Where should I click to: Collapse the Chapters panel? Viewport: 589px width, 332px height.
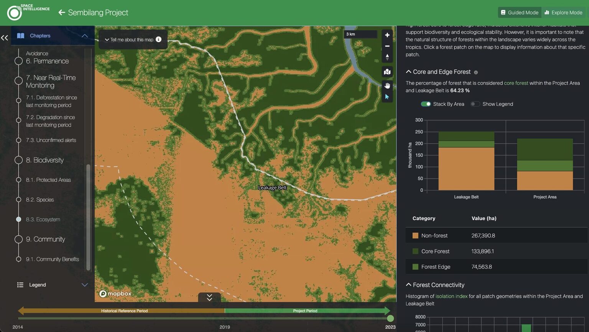pyautogui.click(x=85, y=36)
